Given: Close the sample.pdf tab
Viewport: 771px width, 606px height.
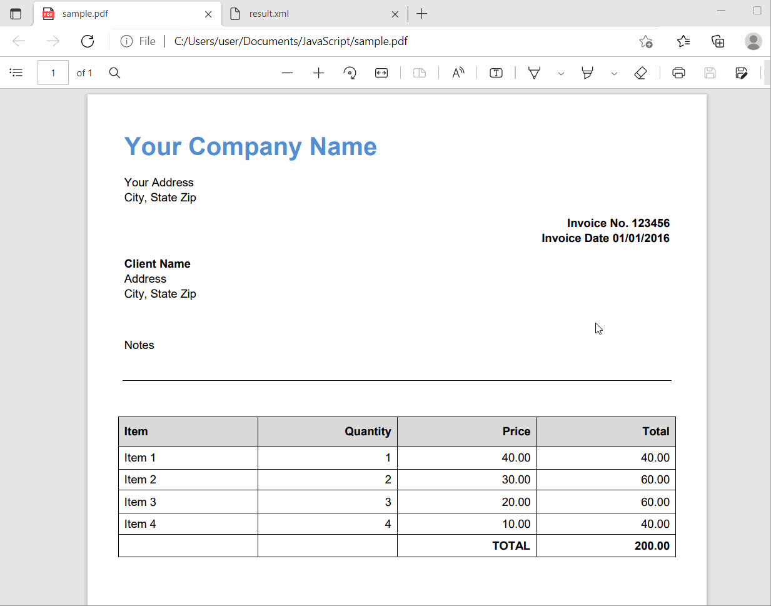Looking at the screenshot, I should 208,14.
